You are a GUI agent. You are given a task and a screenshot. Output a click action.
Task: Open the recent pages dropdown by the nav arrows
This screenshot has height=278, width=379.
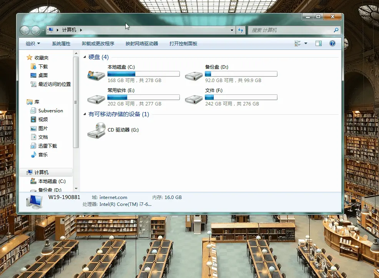(43, 30)
